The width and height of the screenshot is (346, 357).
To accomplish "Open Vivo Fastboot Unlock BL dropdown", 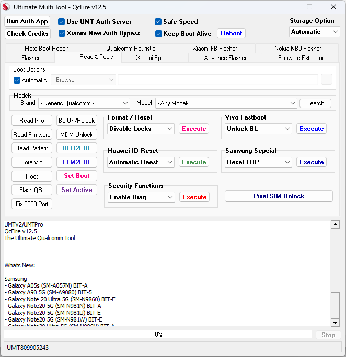I will pos(258,129).
